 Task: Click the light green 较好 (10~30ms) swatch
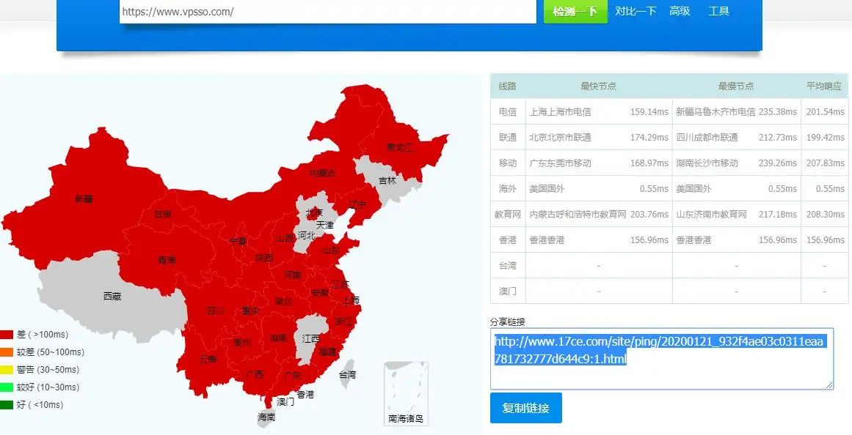click(x=7, y=387)
